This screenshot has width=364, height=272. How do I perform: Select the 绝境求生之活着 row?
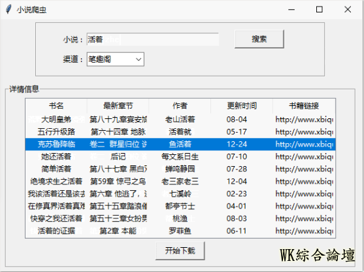click(x=180, y=181)
